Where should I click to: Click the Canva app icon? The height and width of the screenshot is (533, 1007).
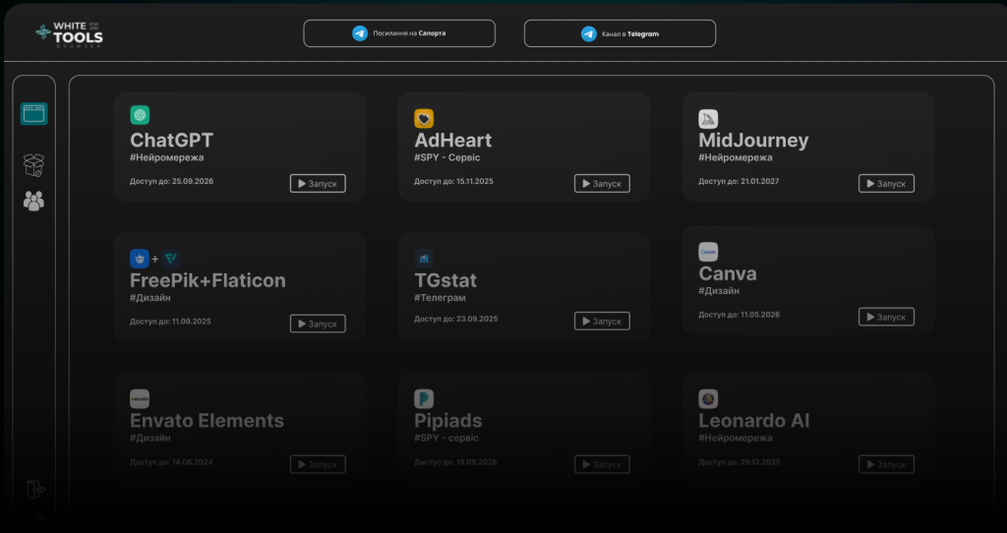point(708,252)
